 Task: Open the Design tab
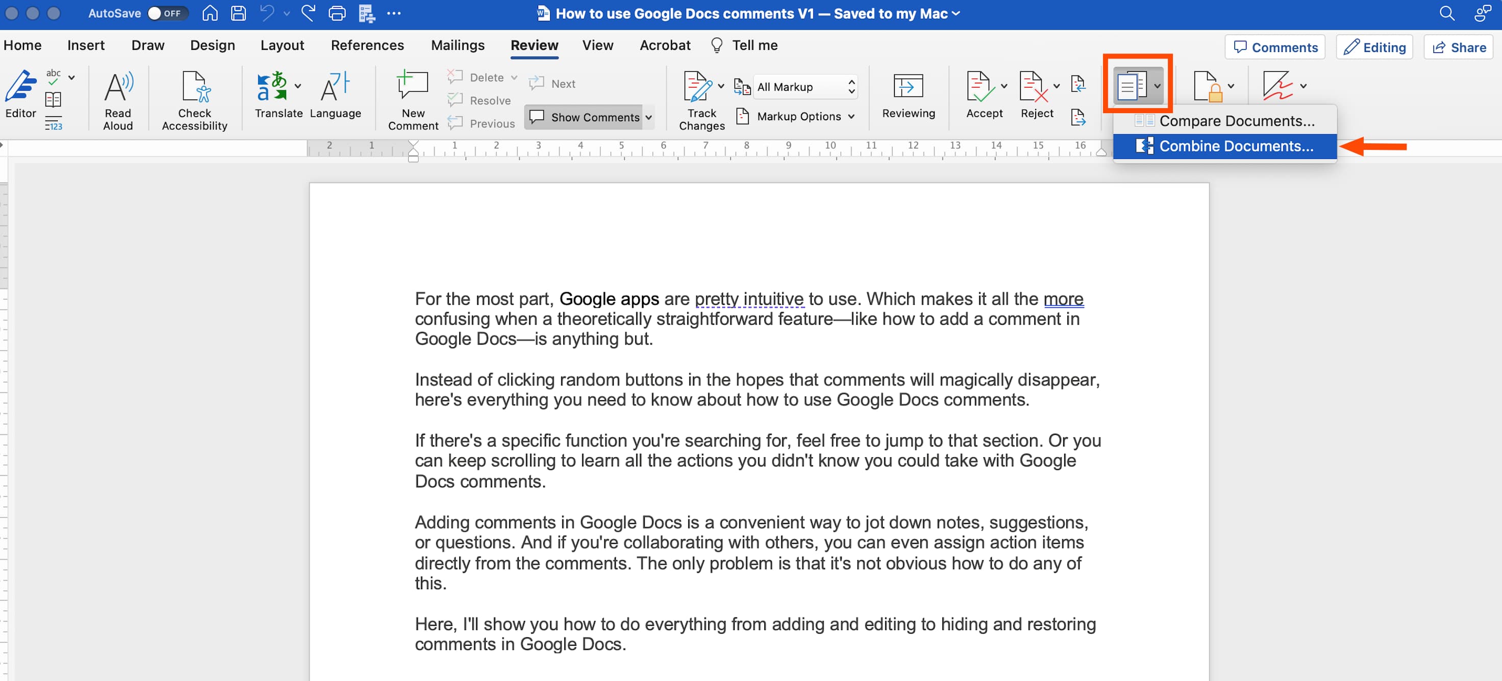pyautogui.click(x=212, y=45)
